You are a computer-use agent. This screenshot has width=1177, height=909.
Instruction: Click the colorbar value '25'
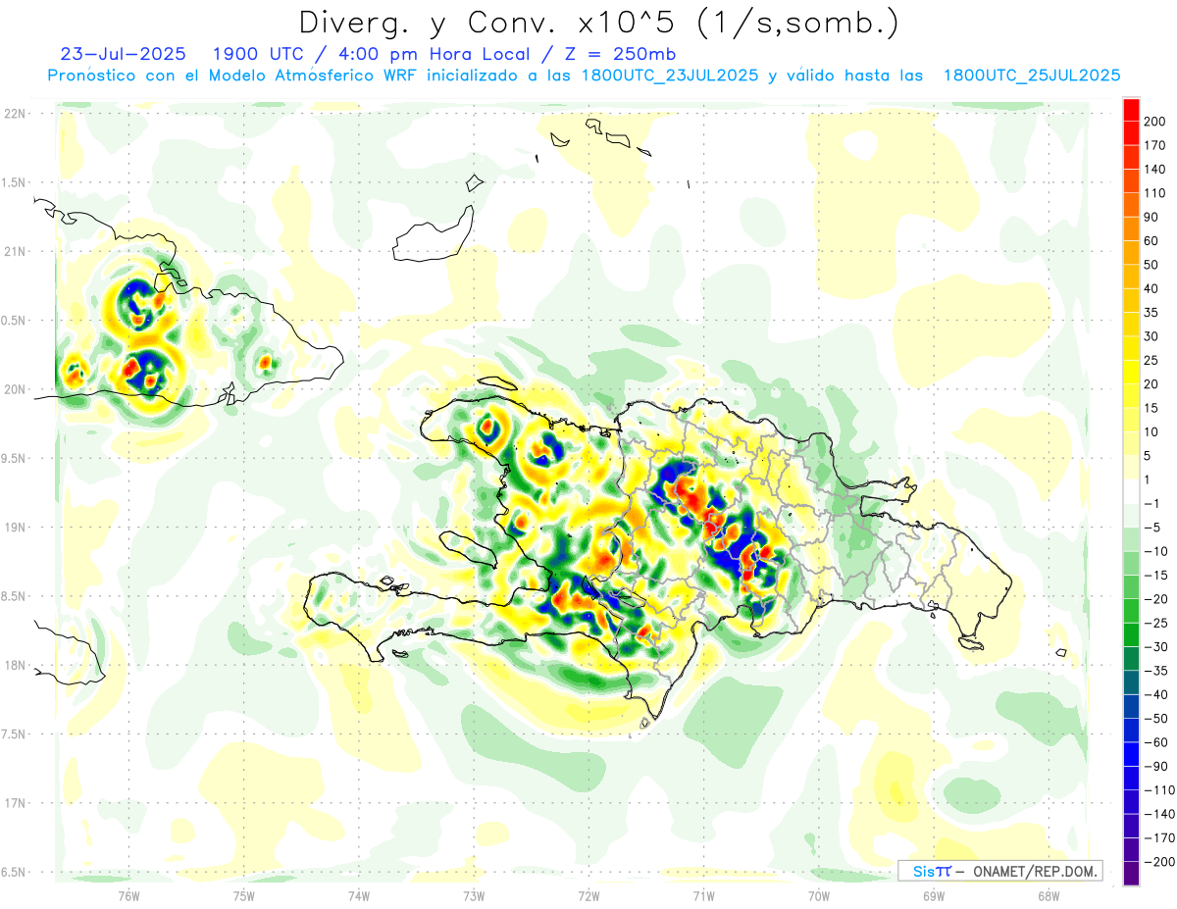(x=1152, y=360)
